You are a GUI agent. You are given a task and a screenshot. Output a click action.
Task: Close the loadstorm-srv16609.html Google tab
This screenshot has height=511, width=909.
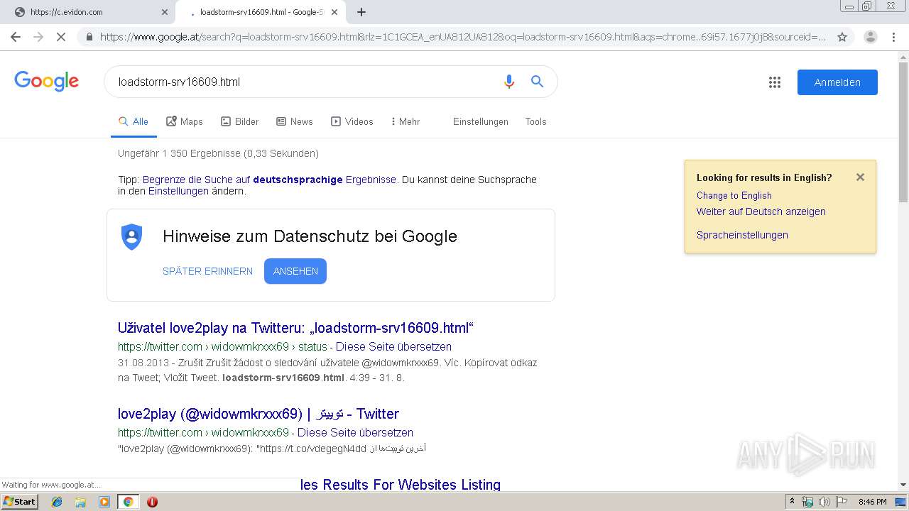(334, 12)
